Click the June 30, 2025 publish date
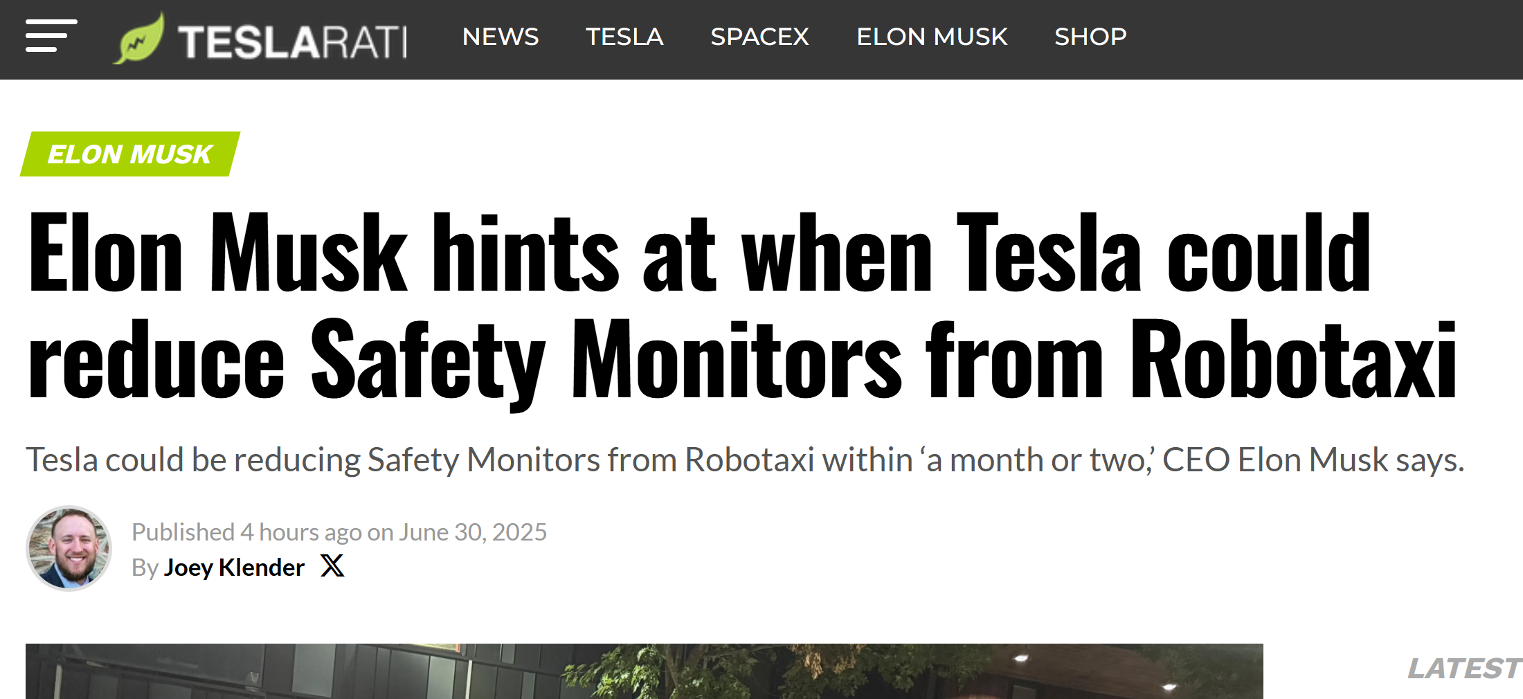The width and height of the screenshot is (1523, 699). (473, 532)
